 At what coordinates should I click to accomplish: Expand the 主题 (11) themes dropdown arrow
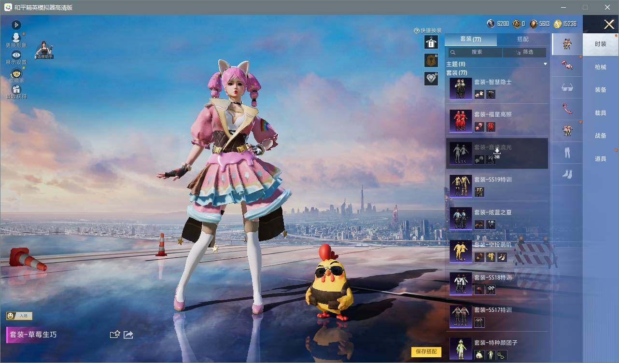point(545,64)
